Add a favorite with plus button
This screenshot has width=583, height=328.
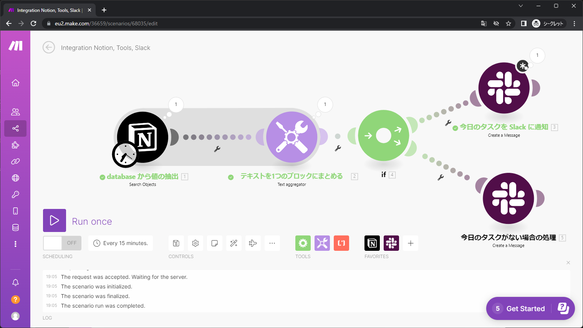tap(411, 243)
